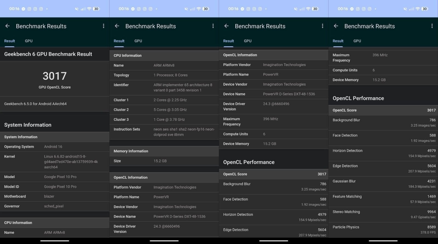Select the Result tab in the second screen
The image size is (438, 244).
click(119, 41)
